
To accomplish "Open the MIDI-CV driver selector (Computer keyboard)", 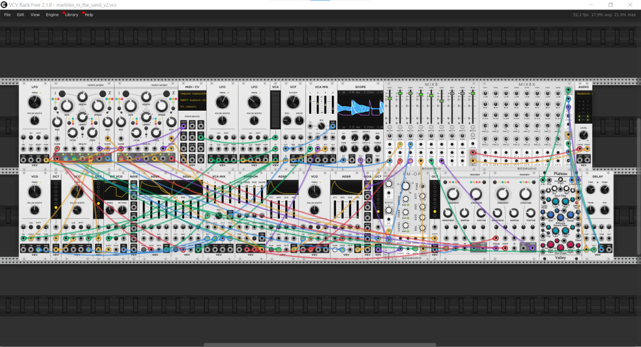I will [193, 94].
